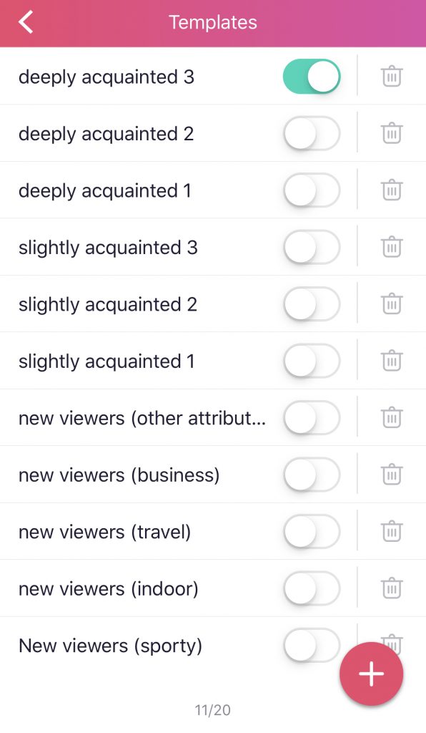Delete the new viewers (business) template

point(392,475)
